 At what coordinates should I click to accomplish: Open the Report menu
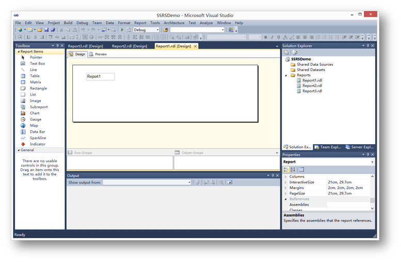point(140,23)
